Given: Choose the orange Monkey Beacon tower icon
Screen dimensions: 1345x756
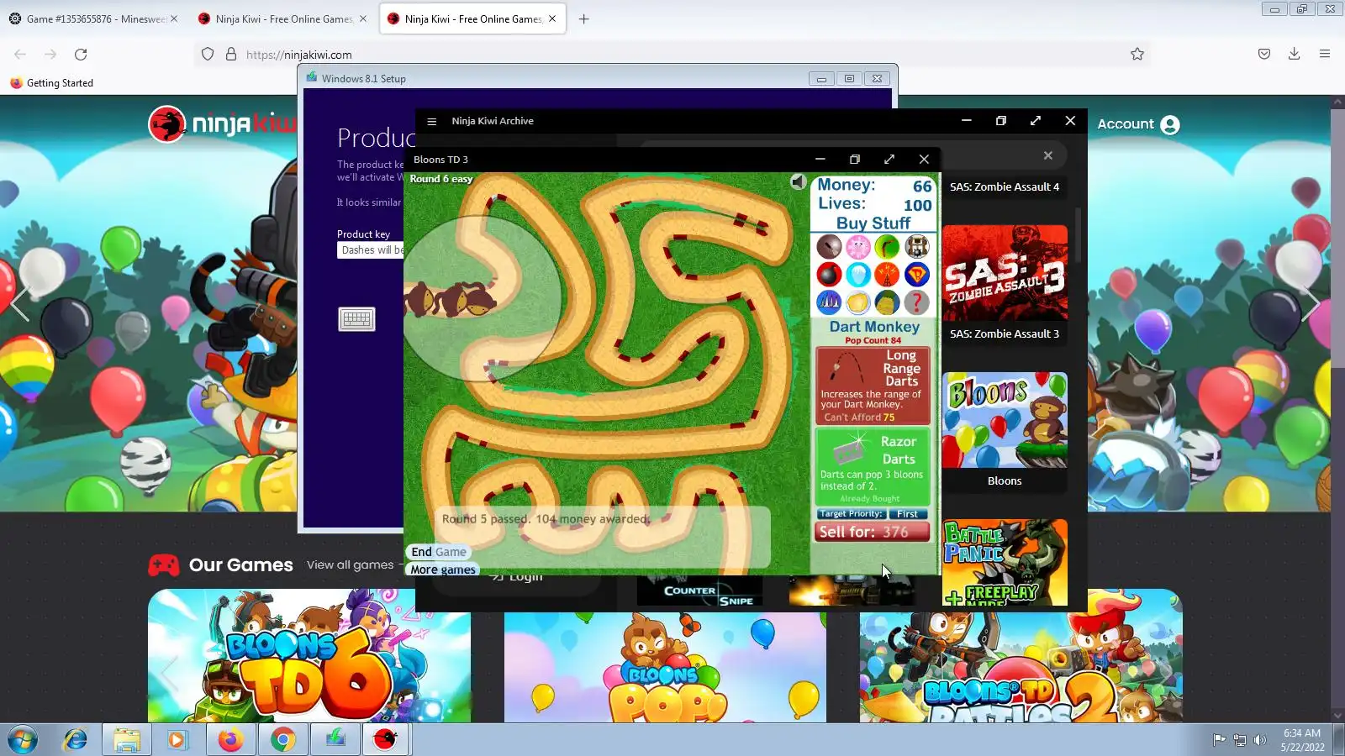Looking at the screenshot, I should pos(887,275).
